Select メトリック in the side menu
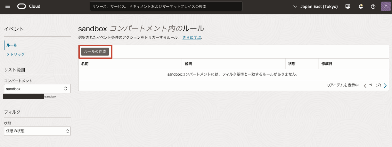 point(16,54)
